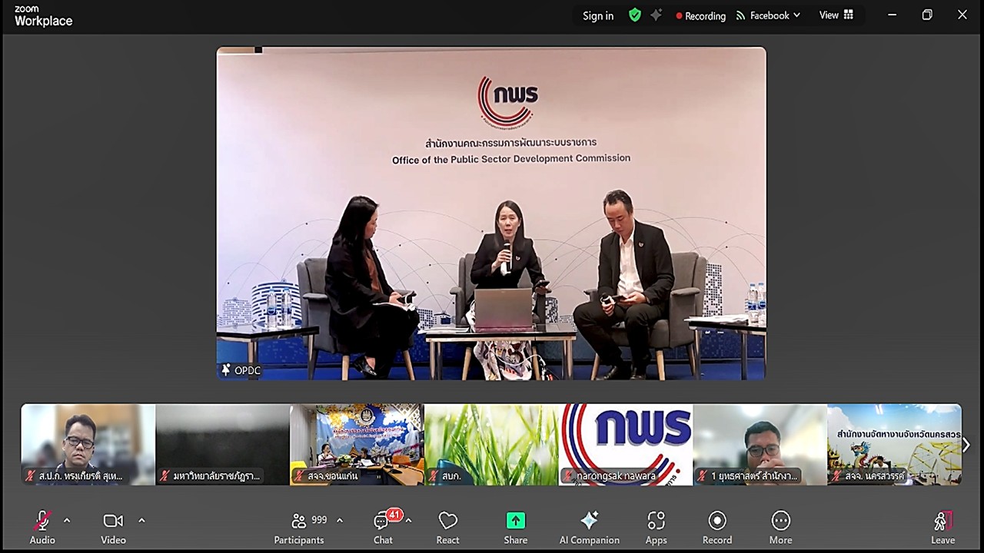Image resolution: width=984 pixels, height=553 pixels.
Task: Expand the Video options caret
Action: pos(141,521)
